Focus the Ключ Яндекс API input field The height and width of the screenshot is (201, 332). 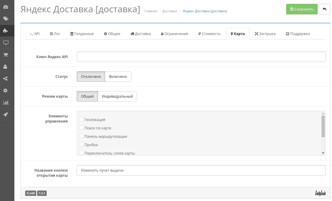[x=201, y=57]
